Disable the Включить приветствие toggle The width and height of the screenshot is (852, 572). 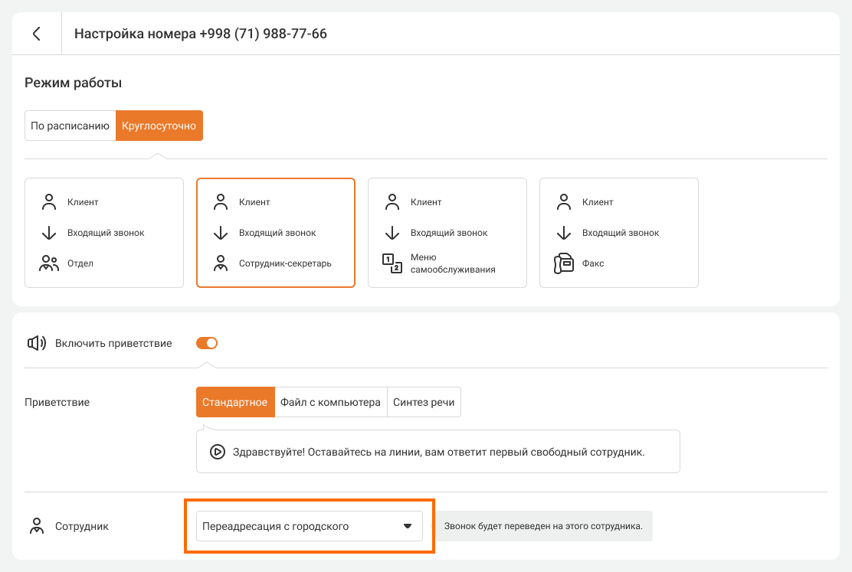(x=207, y=343)
